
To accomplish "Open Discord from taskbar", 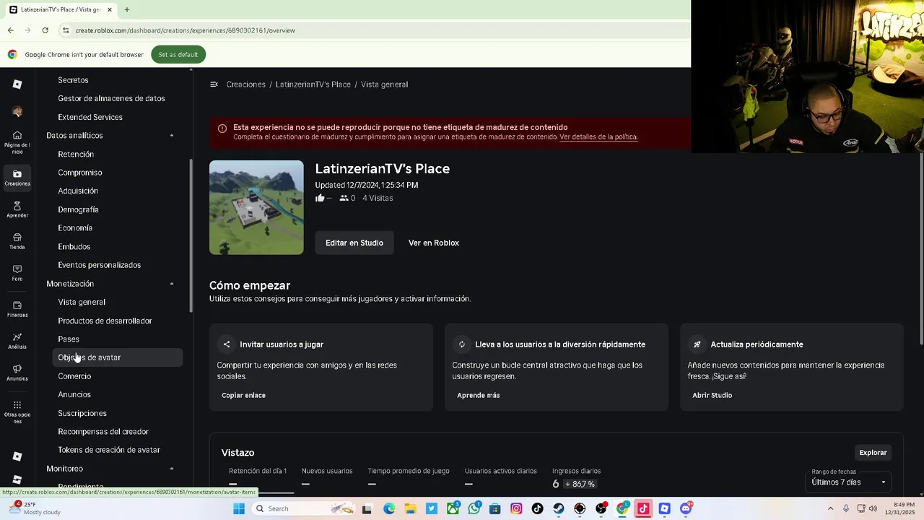I will tap(686, 508).
